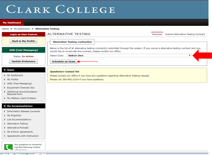This screenshot has width=212, height=155.
Task: Click arrow icon beside My Profile item
Action: click(x=4, y=79)
